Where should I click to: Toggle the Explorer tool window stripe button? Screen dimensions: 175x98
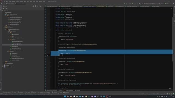[1, 8]
